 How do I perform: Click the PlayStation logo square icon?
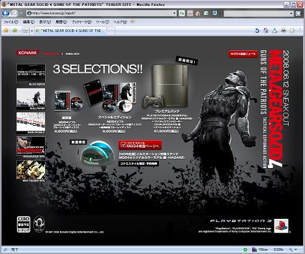(281, 226)
